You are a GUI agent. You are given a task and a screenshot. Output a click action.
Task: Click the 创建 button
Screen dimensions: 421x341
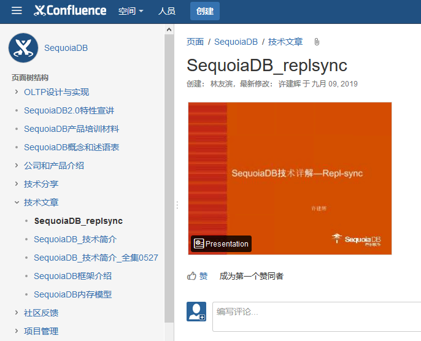click(x=205, y=11)
